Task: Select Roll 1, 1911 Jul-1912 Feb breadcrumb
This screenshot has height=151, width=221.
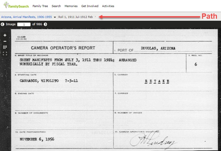Action: (x=76, y=17)
